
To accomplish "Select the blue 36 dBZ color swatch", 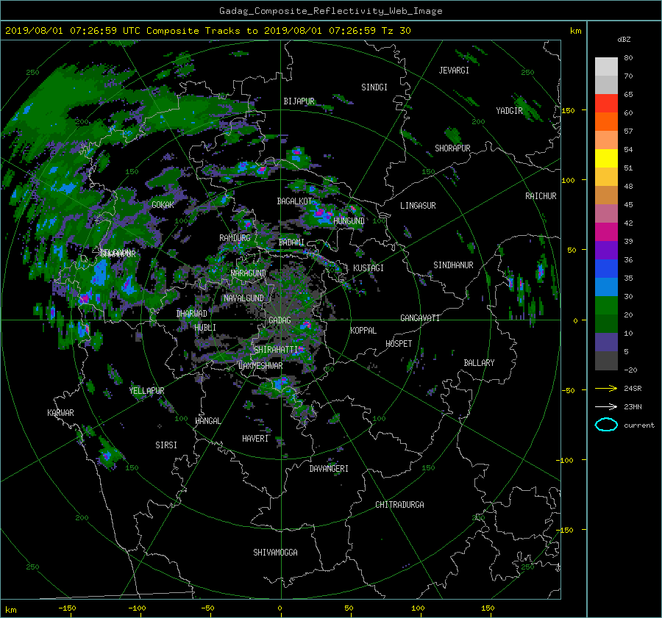I will pos(606,269).
